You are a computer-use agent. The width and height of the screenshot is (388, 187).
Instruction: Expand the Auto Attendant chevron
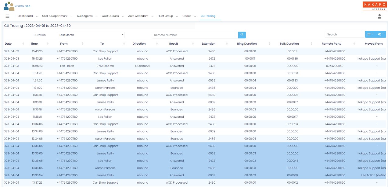(x=152, y=16)
